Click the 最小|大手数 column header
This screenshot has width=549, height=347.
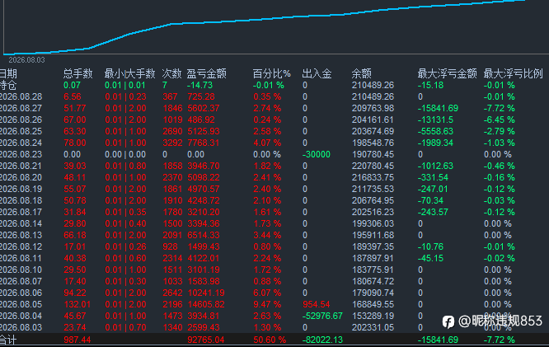pos(129,73)
